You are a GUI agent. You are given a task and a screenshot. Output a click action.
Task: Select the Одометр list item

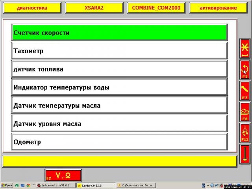[x=119, y=142]
